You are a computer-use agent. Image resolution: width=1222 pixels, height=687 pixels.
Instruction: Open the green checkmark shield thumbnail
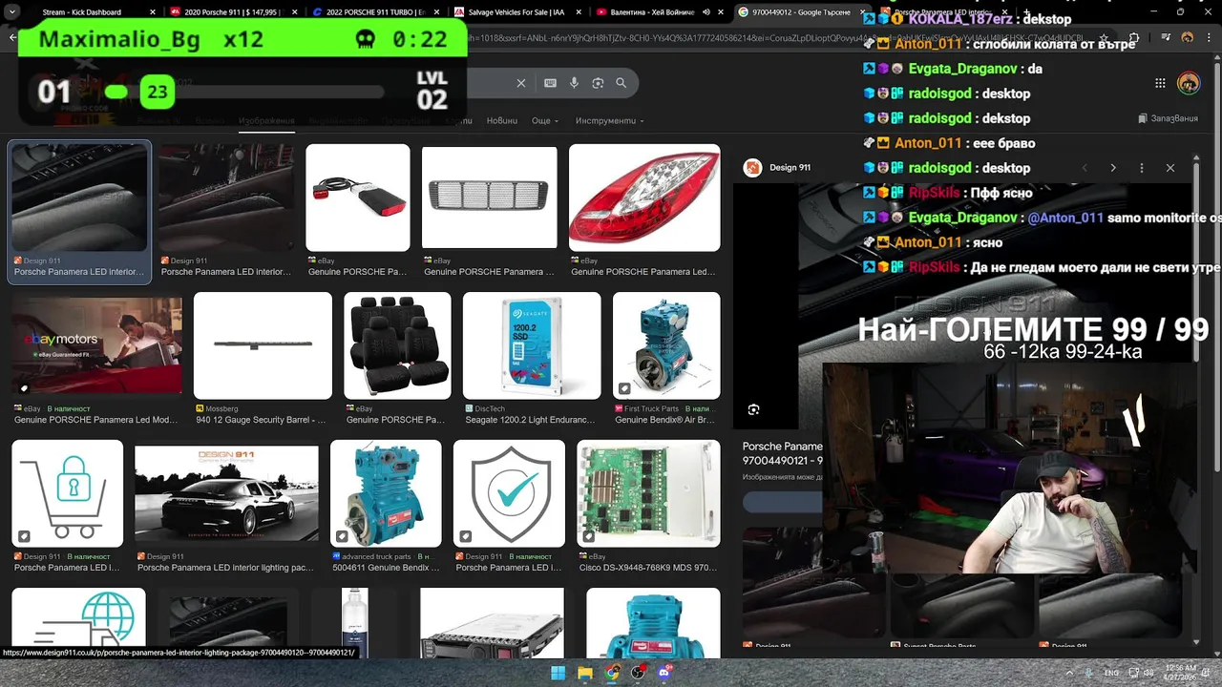[509, 493]
